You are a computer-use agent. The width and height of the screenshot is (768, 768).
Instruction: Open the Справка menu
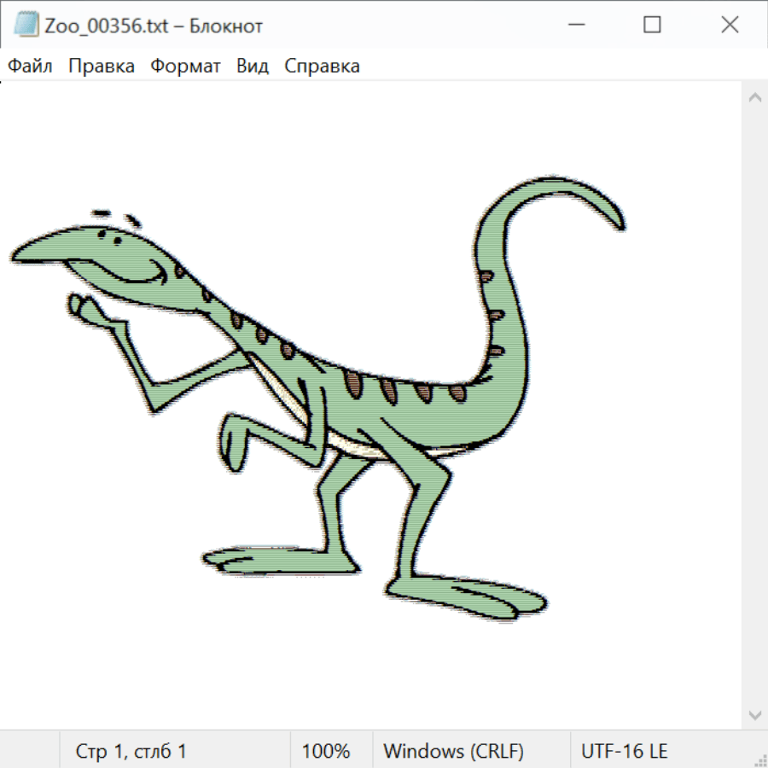pos(322,67)
